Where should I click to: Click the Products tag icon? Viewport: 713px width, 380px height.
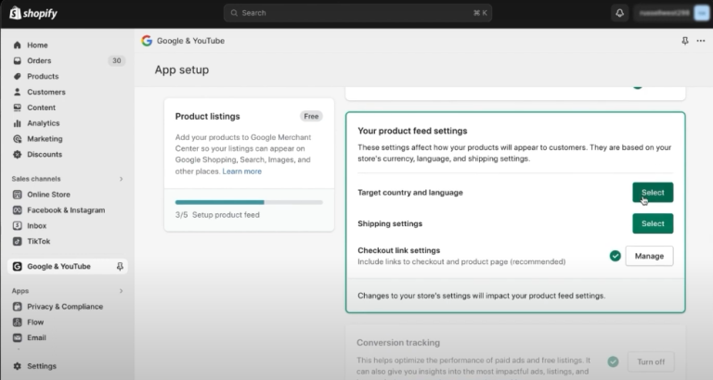tap(18, 76)
